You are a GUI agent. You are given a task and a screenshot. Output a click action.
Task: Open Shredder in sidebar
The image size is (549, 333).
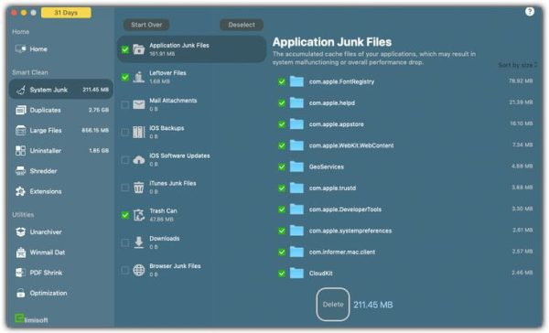61,171
